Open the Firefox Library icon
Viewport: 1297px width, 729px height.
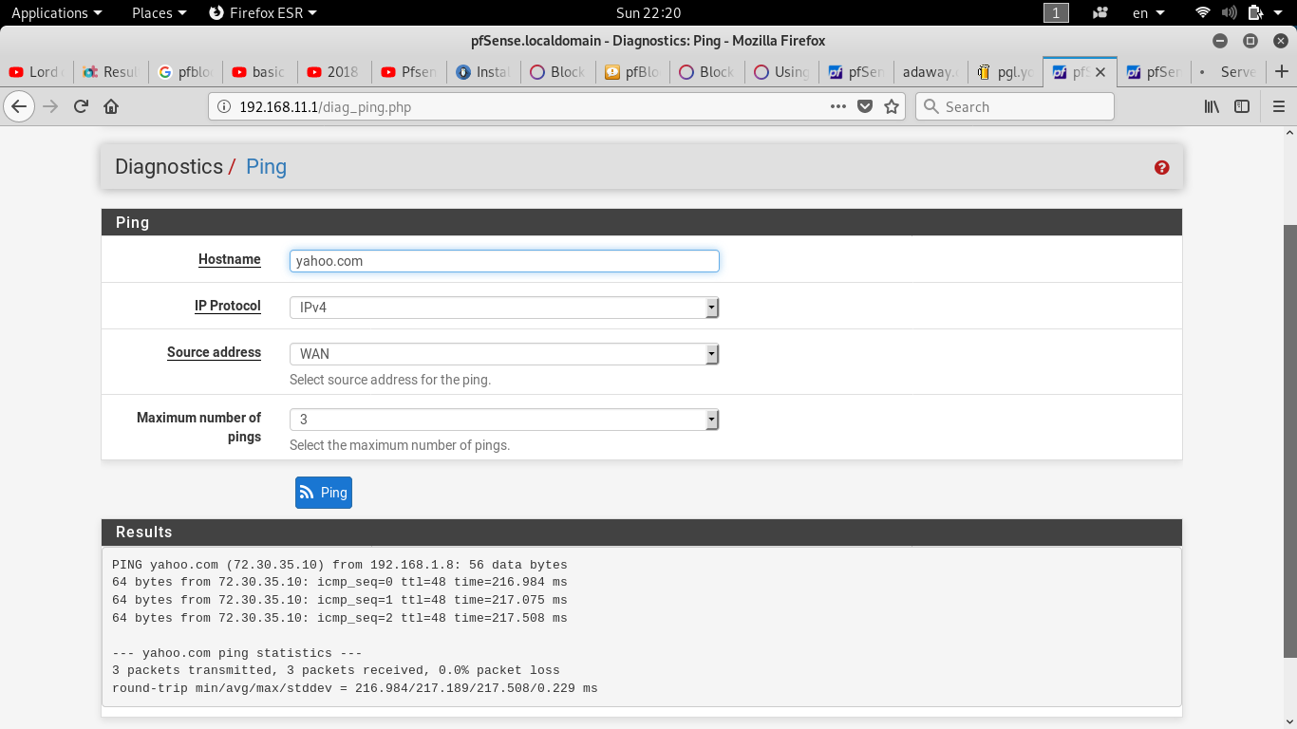pos(1212,106)
